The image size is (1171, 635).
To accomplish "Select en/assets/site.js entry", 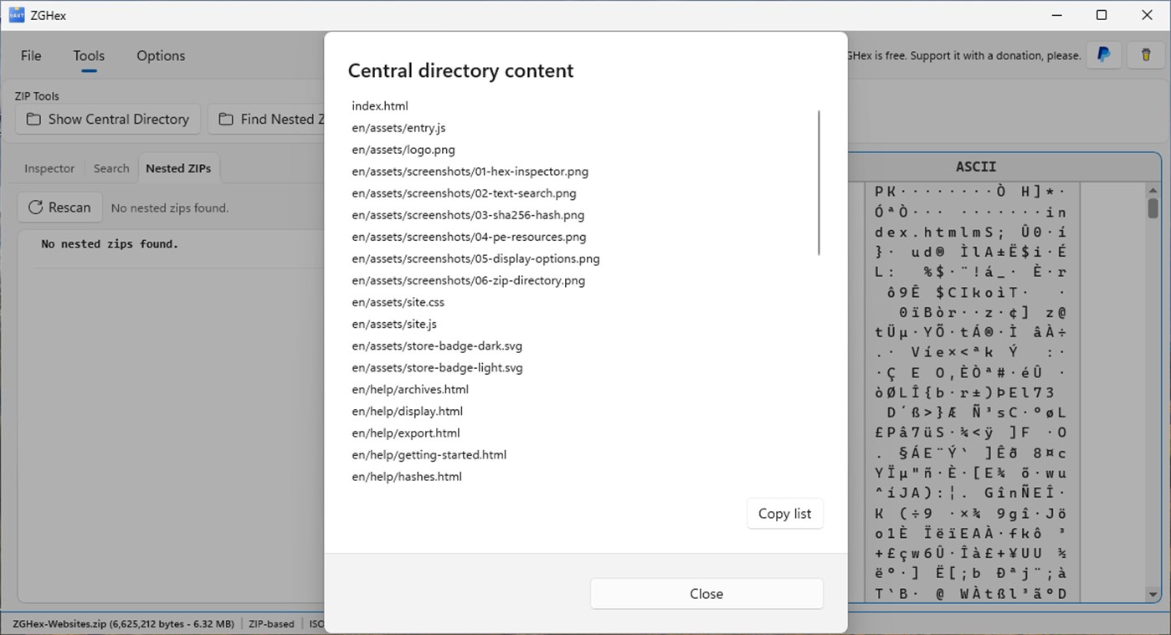I will pyautogui.click(x=394, y=324).
